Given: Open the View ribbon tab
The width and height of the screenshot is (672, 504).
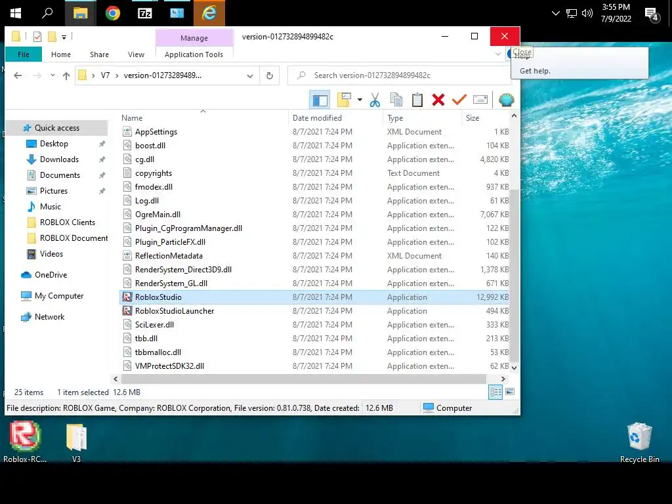Looking at the screenshot, I should coord(136,54).
